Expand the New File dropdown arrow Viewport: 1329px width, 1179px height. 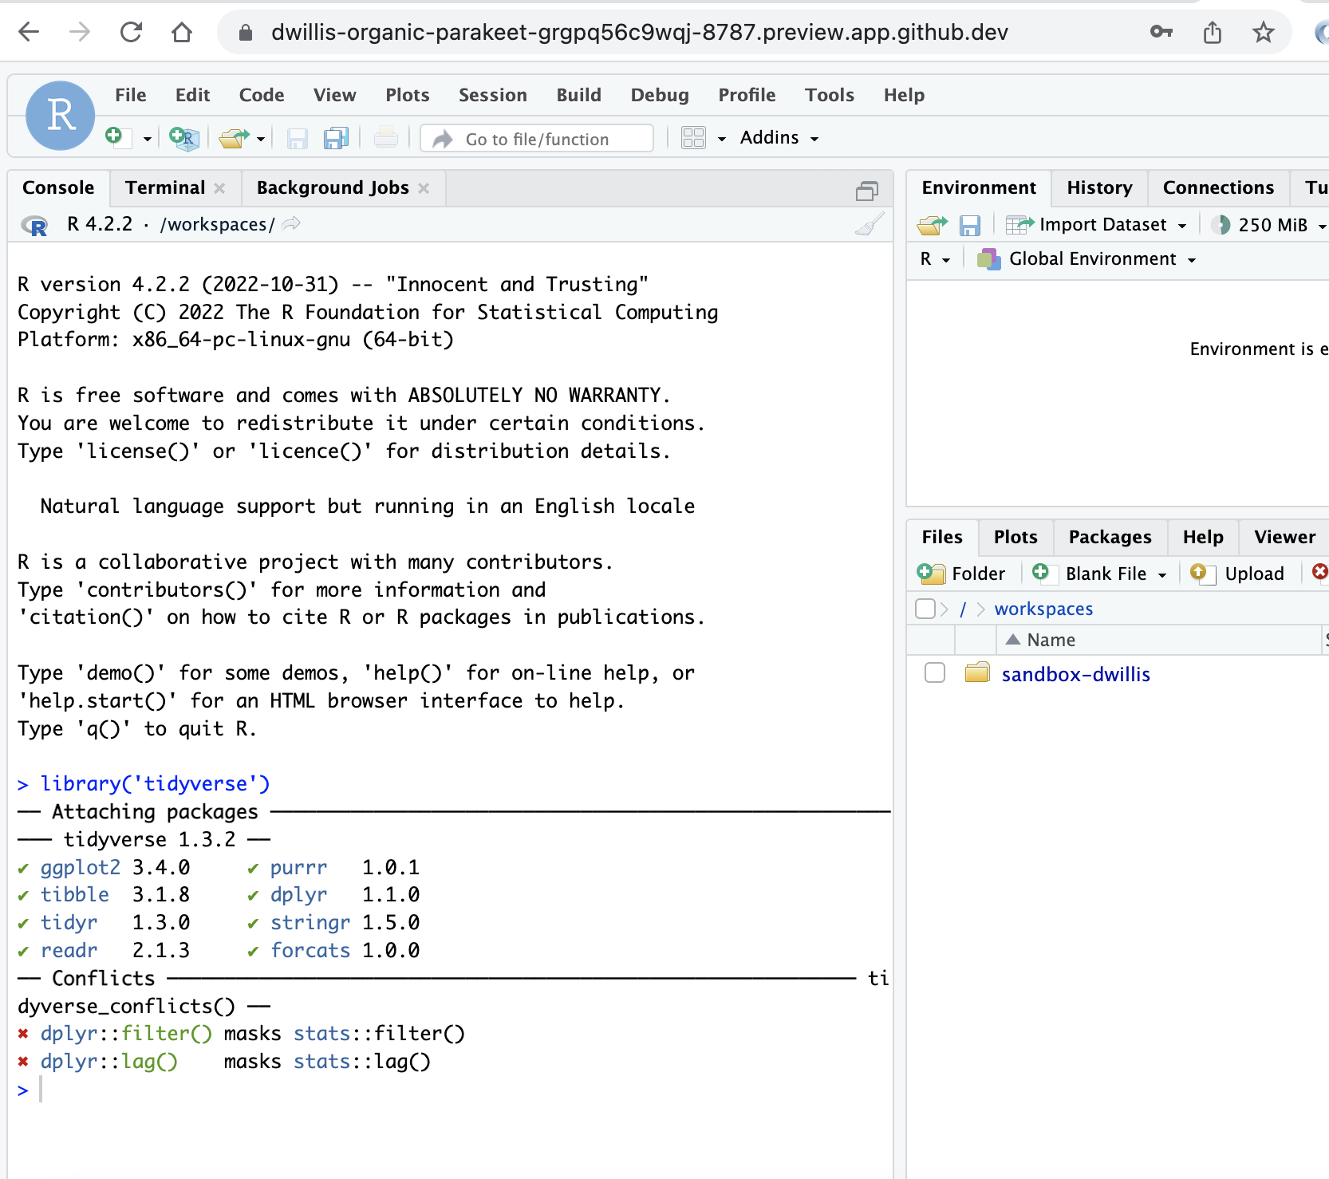click(x=148, y=139)
